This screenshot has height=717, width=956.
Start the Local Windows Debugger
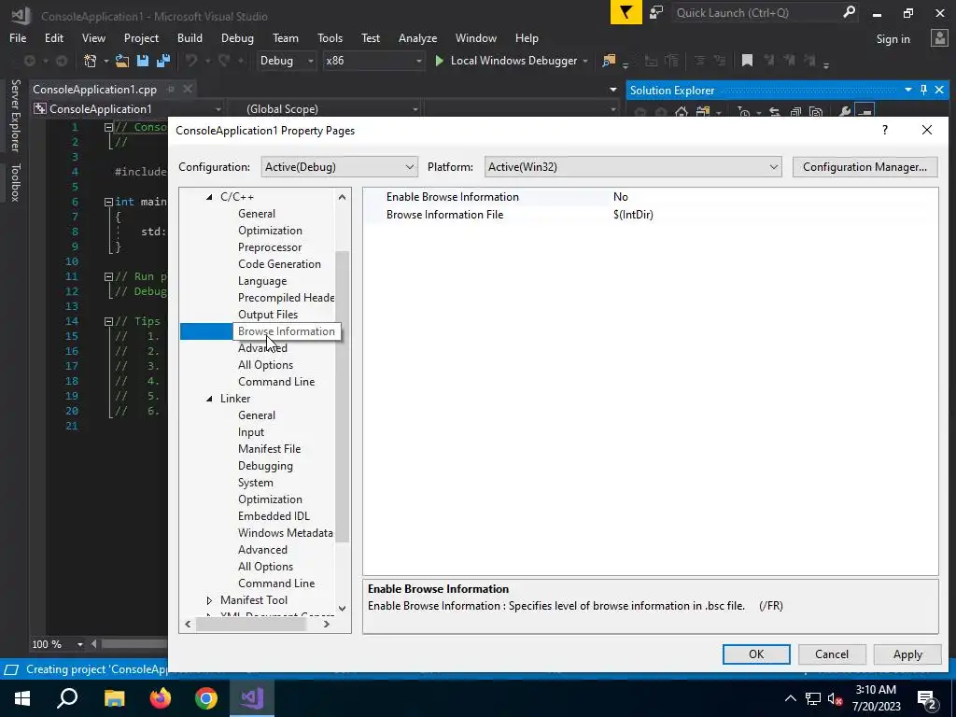click(x=506, y=61)
